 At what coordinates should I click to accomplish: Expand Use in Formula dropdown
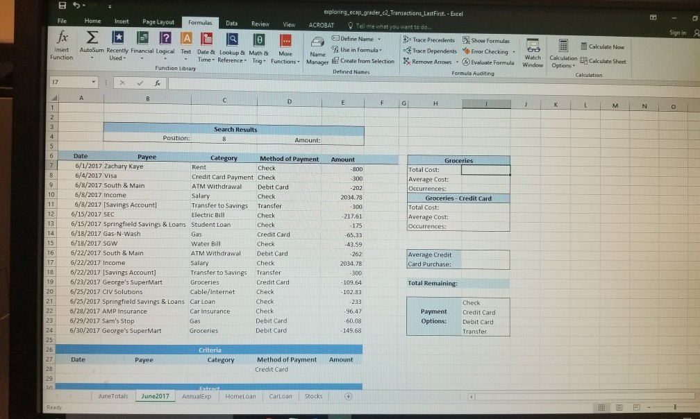pos(380,50)
